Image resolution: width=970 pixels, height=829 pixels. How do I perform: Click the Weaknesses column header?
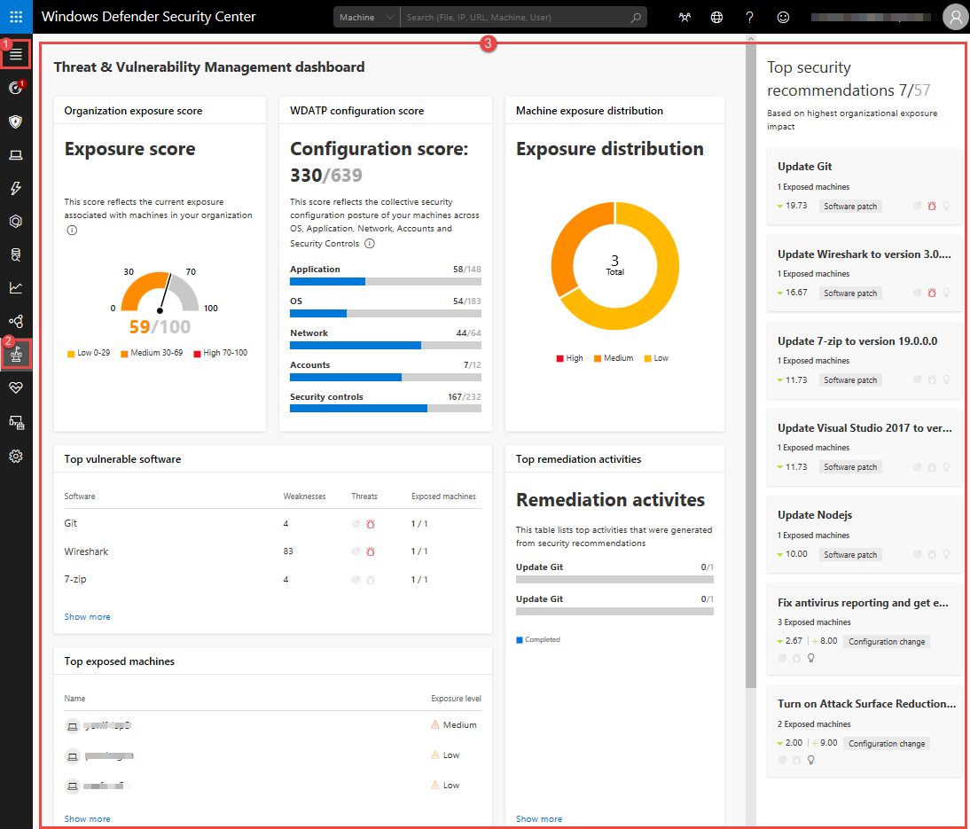point(304,497)
